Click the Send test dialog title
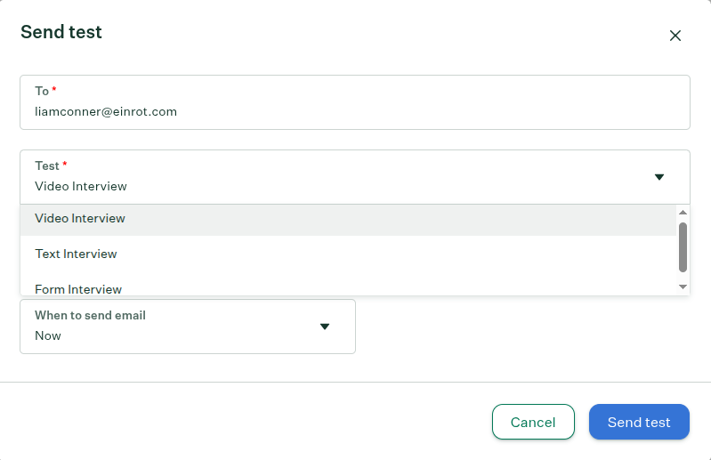The image size is (711, 460). pyautogui.click(x=61, y=32)
